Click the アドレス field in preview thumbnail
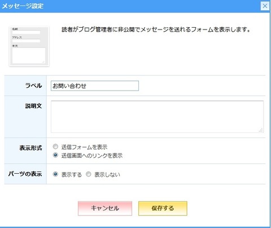271x228 pixels. pyautogui.click(x=26, y=41)
